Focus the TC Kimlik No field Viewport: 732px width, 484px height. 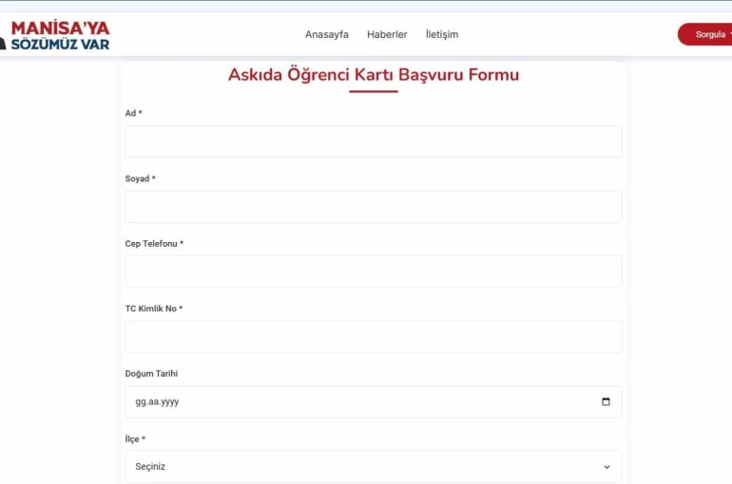(374, 337)
